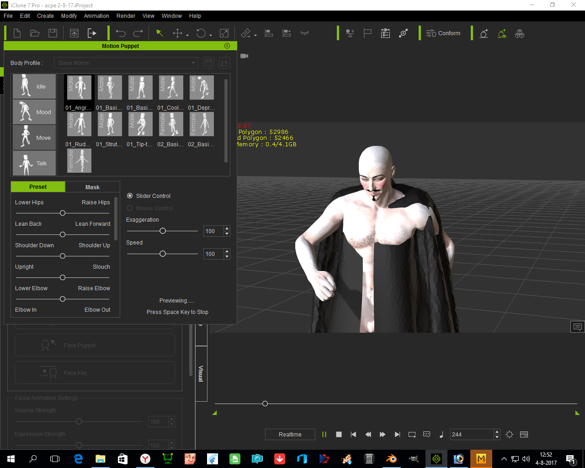Undo the last action
The image size is (585, 468).
click(121, 33)
